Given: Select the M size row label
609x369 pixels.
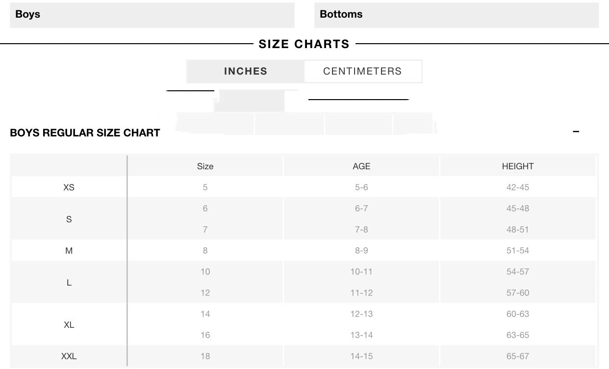Looking at the screenshot, I should (x=69, y=251).
